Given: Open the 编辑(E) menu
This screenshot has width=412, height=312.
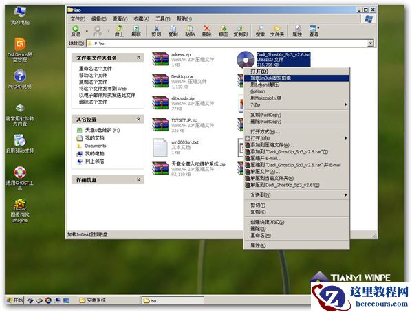Looking at the screenshot, I should click(x=99, y=19).
